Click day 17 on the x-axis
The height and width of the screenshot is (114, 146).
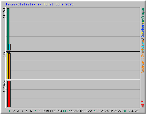(77, 111)
